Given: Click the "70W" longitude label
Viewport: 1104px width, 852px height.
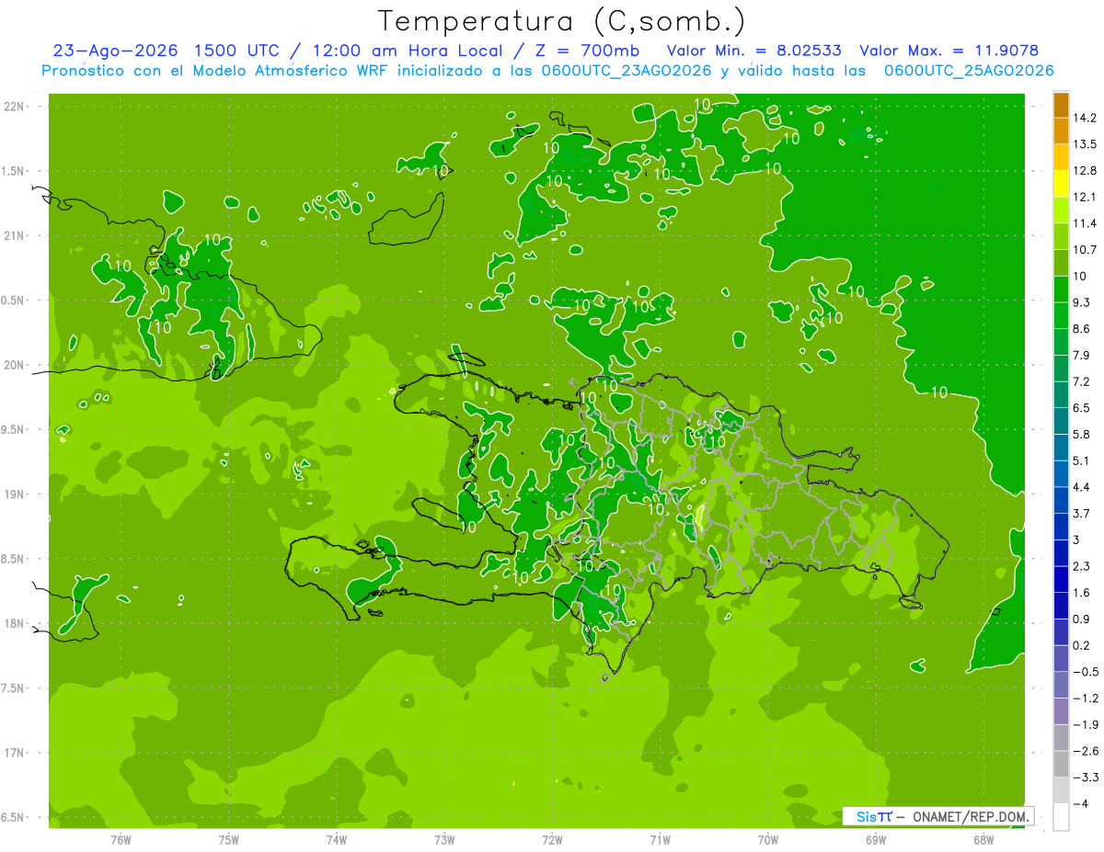Looking at the screenshot, I should click(768, 840).
